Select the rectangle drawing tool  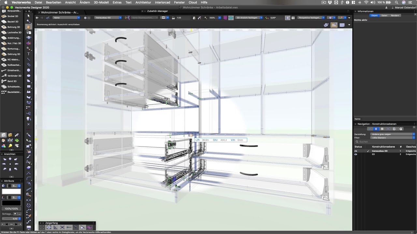pyautogui.click(x=29, y=86)
